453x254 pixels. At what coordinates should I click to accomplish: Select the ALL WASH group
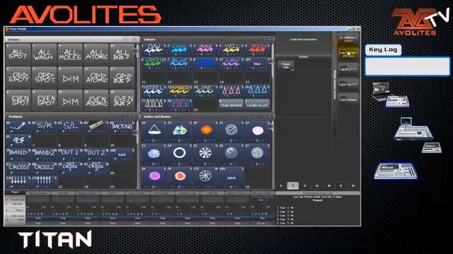click(44, 54)
